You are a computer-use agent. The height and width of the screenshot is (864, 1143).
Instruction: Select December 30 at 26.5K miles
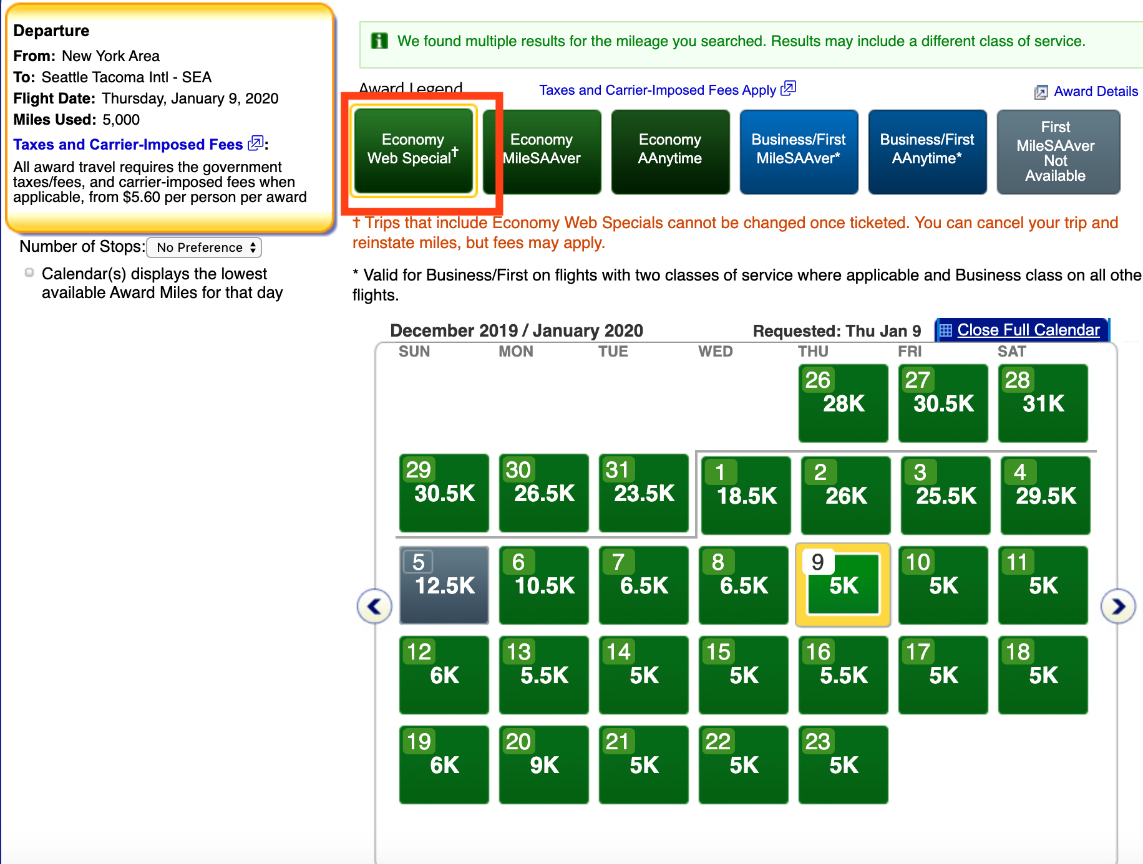(543, 493)
